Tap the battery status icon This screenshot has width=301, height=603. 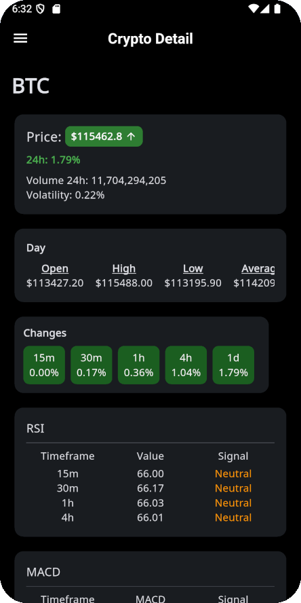[277, 9]
